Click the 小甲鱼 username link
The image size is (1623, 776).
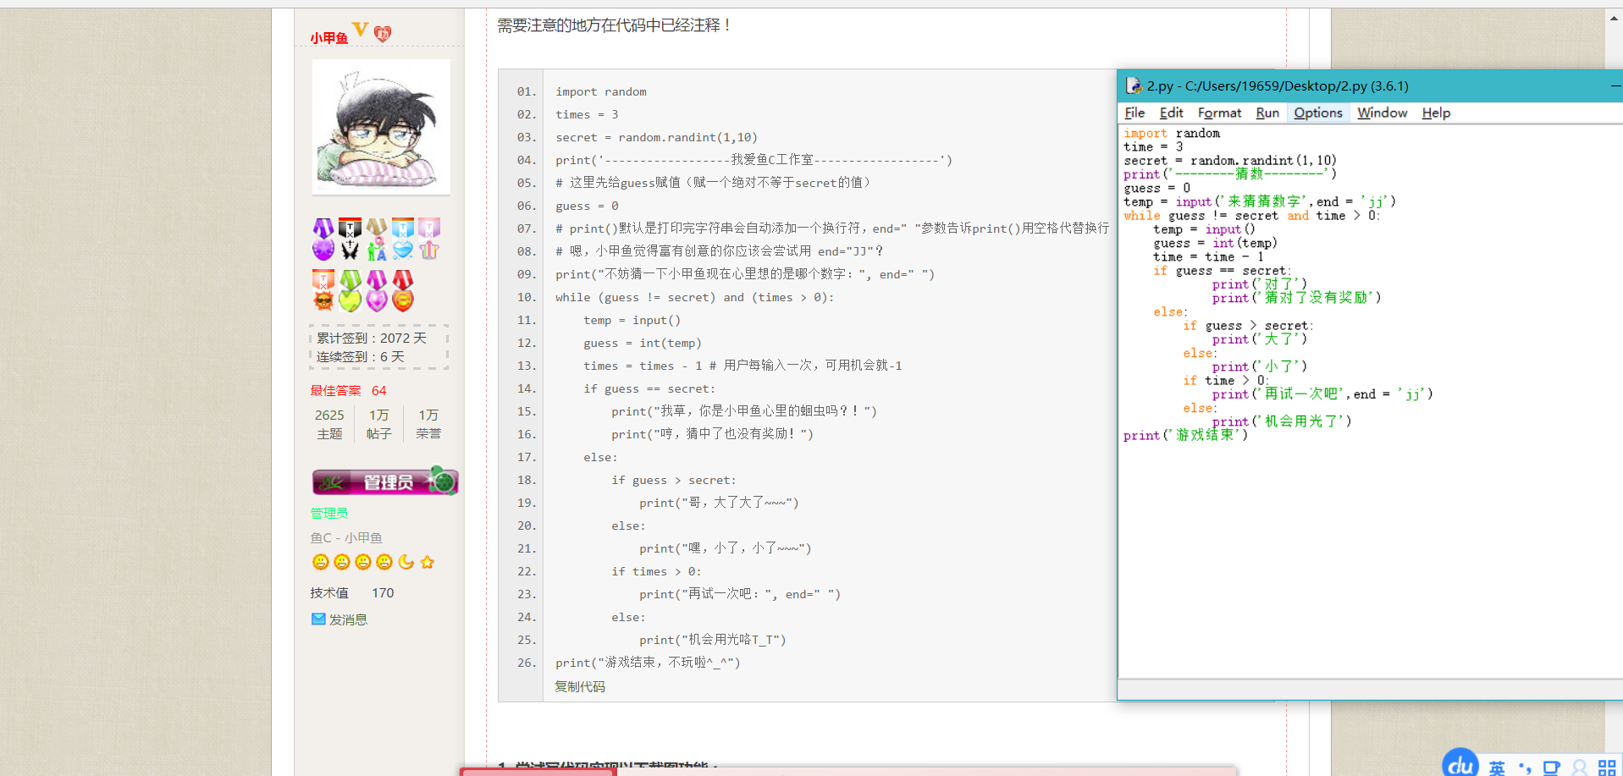328,38
